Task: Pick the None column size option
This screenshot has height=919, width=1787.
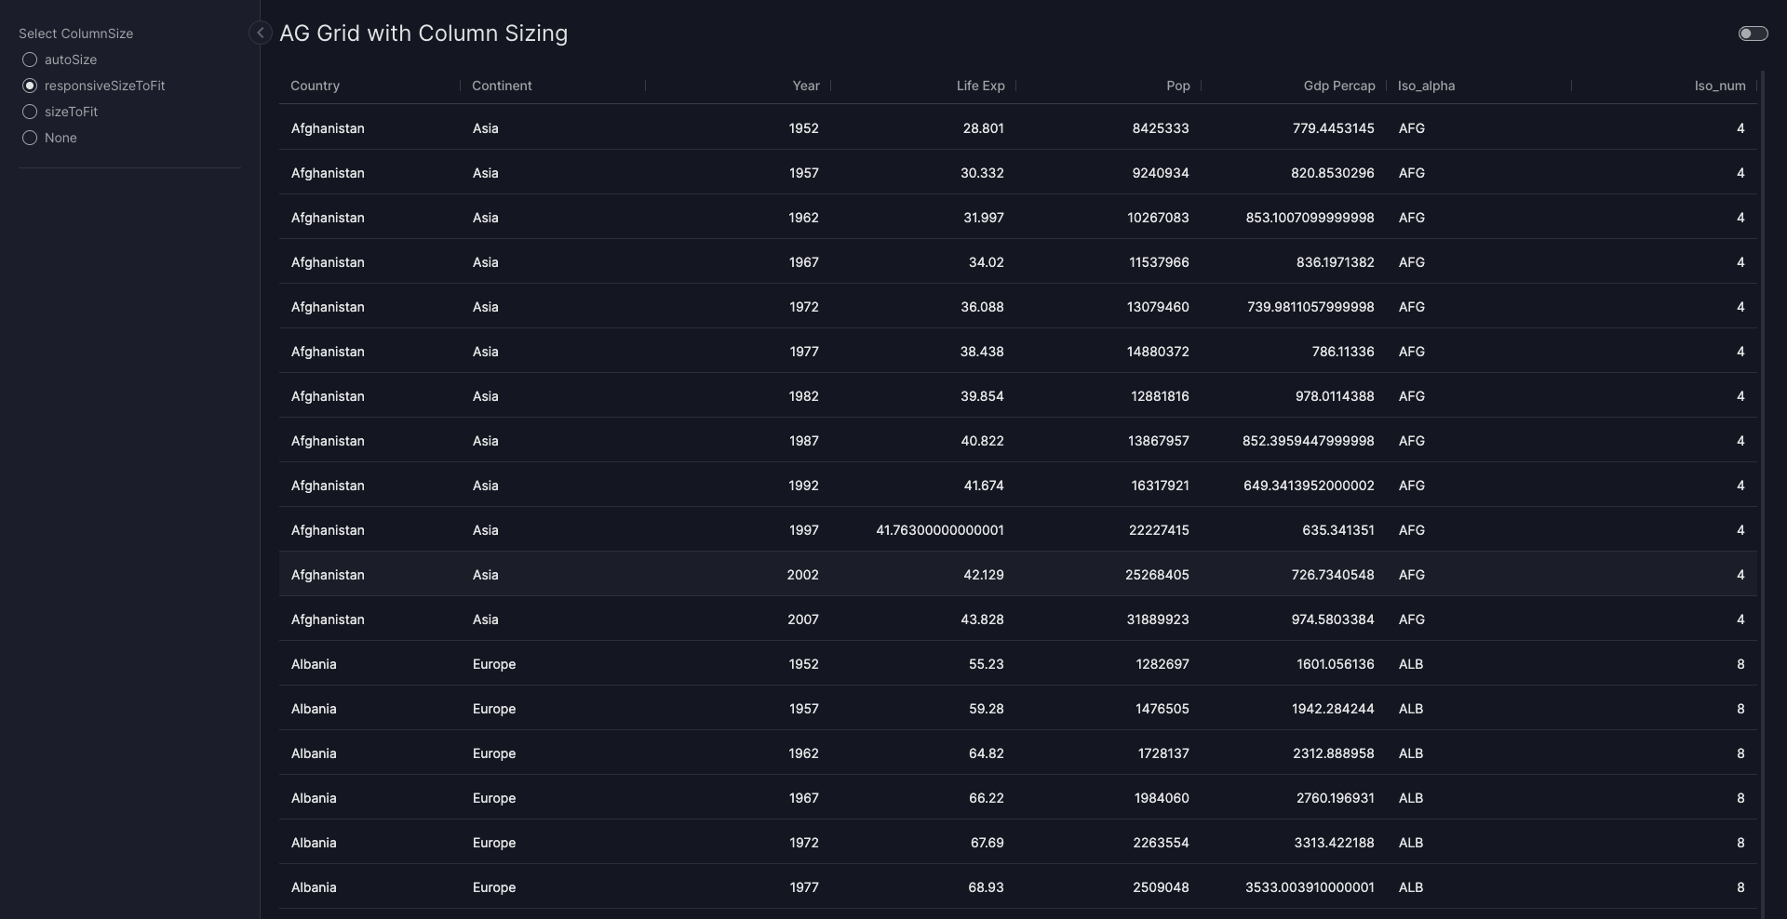Action: [x=30, y=138]
